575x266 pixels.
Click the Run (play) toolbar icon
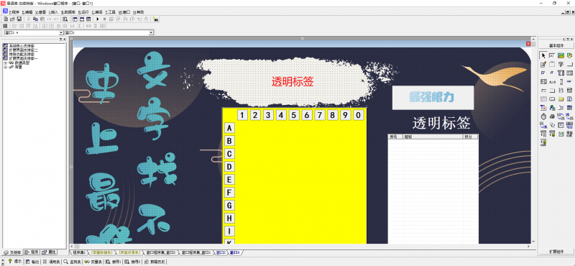pyautogui.click(x=98, y=19)
